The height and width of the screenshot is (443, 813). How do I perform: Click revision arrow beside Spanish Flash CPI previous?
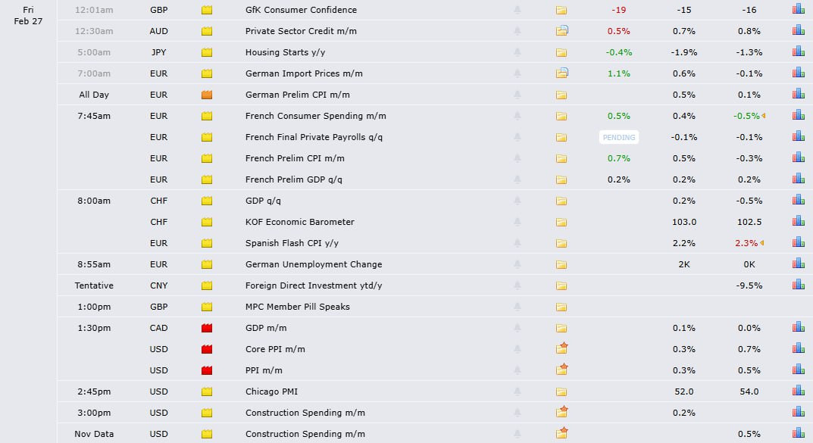click(761, 243)
